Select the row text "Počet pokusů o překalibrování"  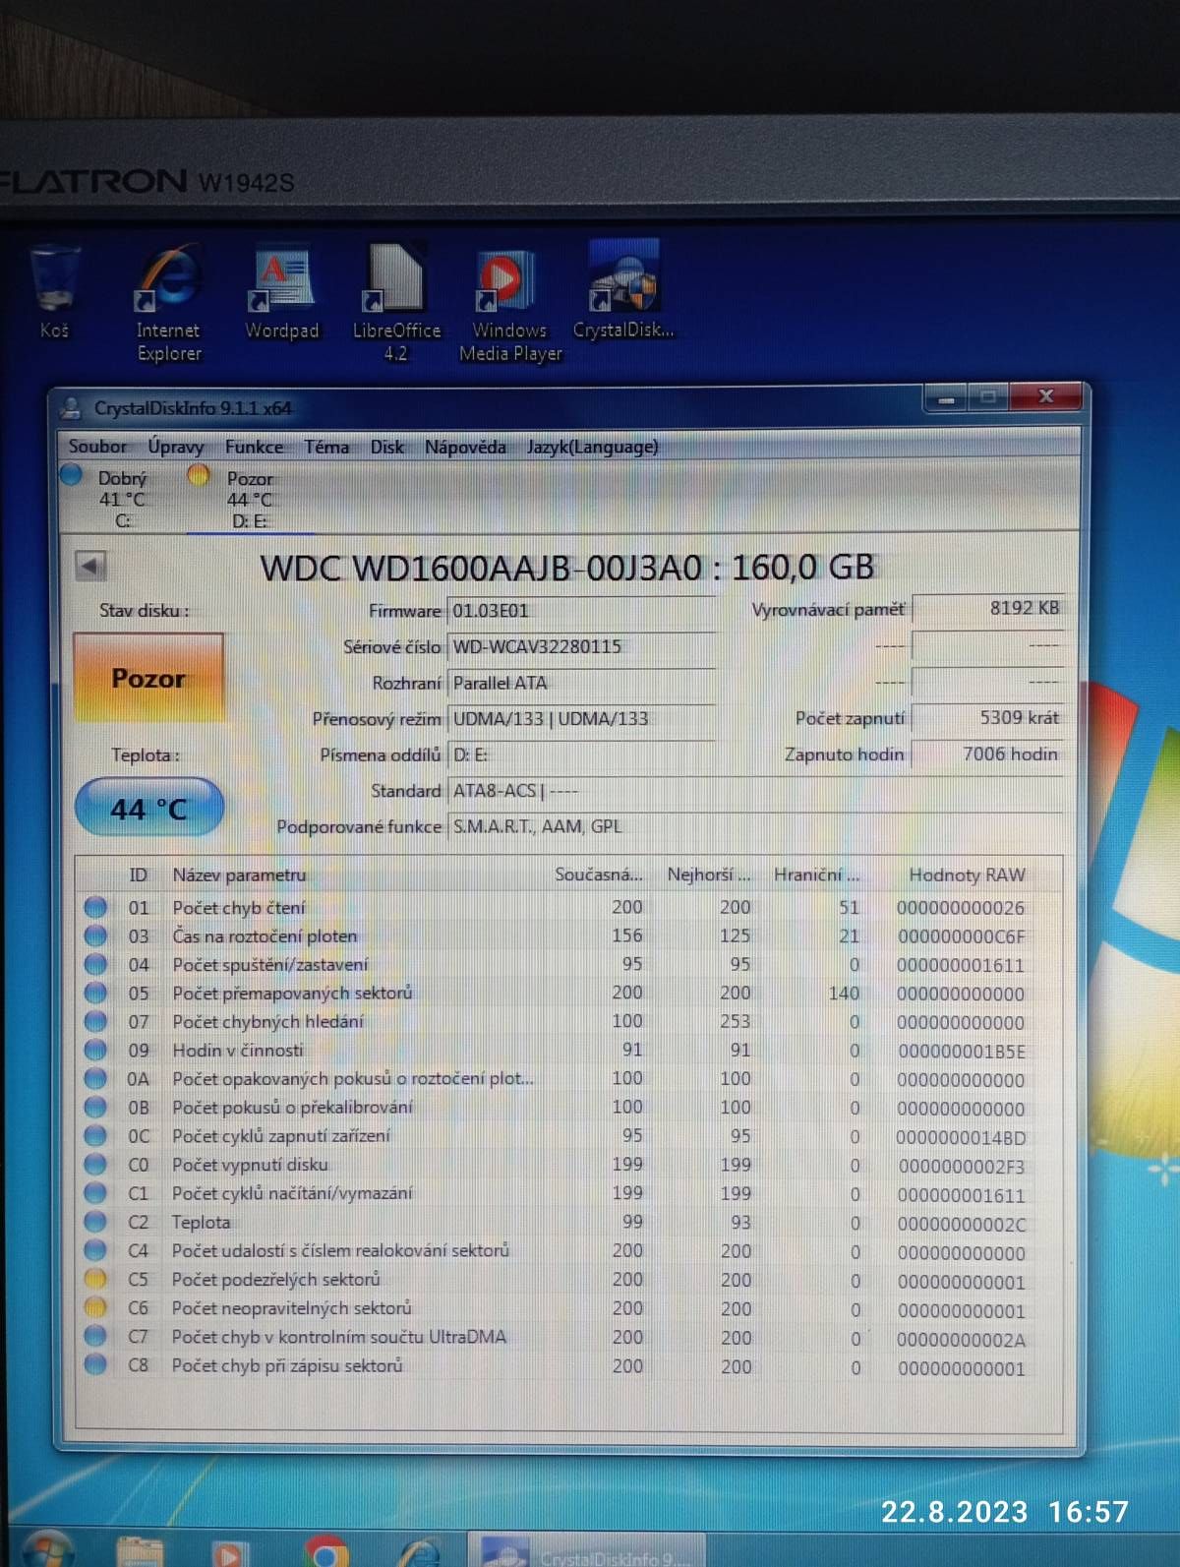pyautogui.click(x=292, y=1107)
